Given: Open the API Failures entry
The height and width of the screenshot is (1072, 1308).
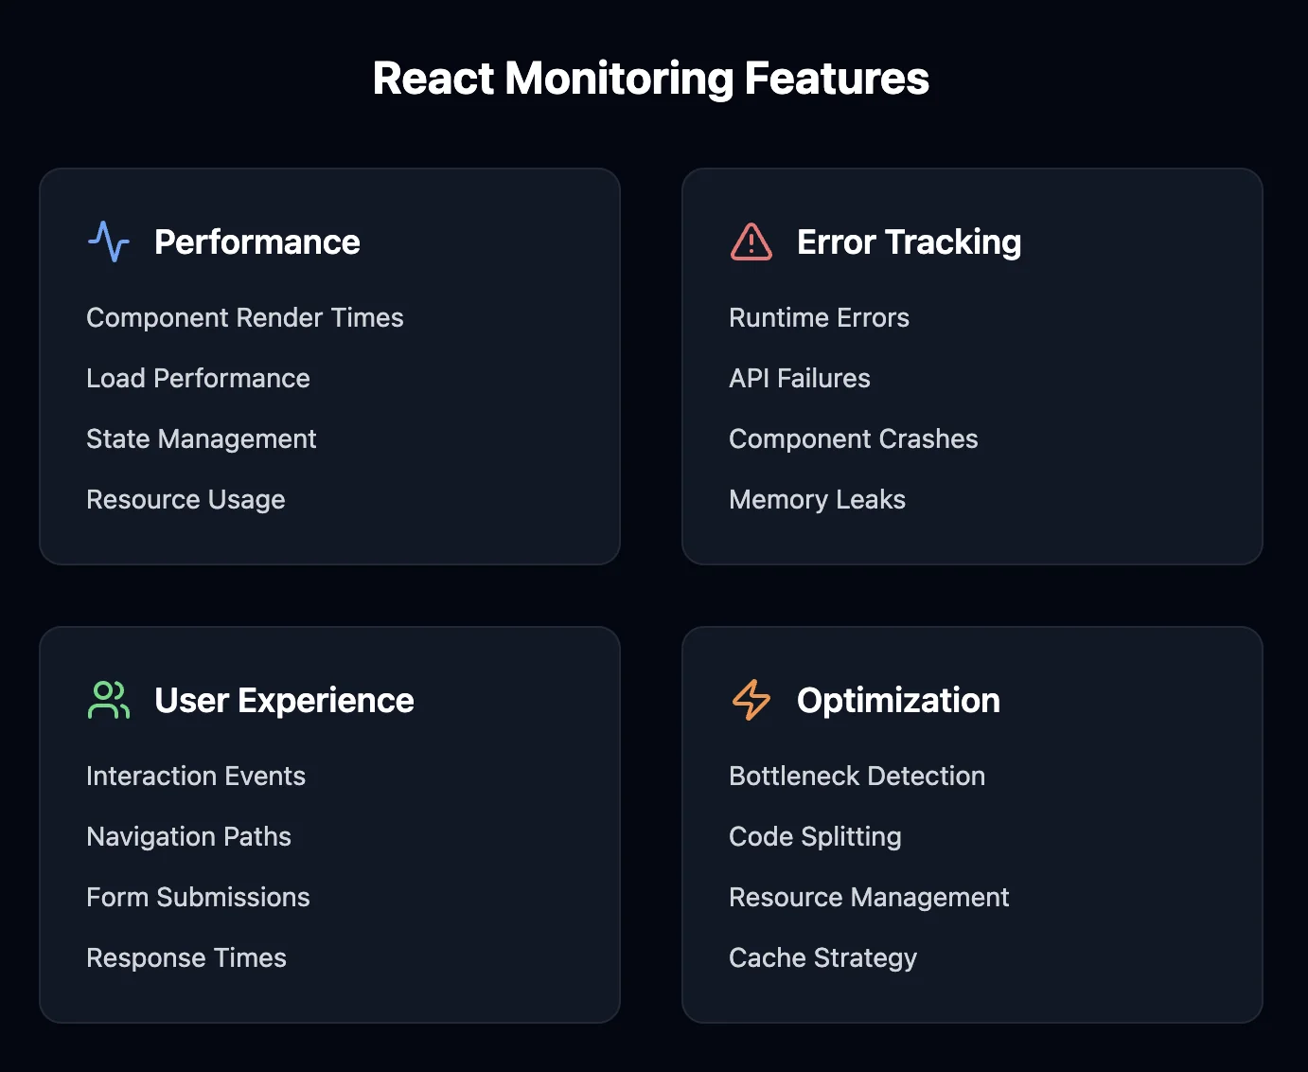Looking at the screenshot, I should 799,378.
